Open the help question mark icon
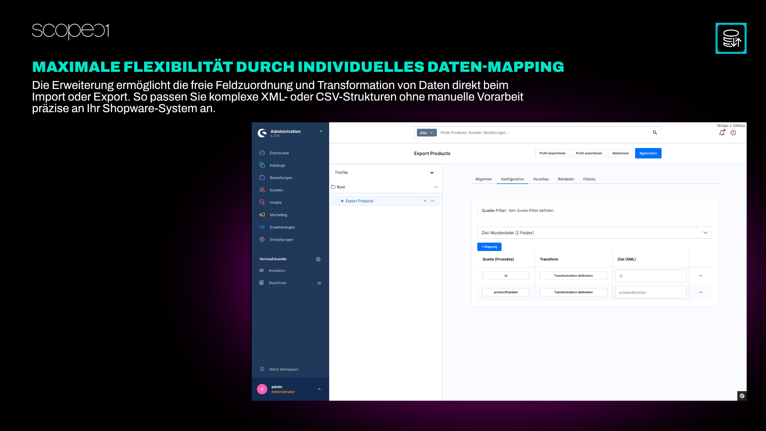This screenshot has width=766, height=431. click(733, 133)
